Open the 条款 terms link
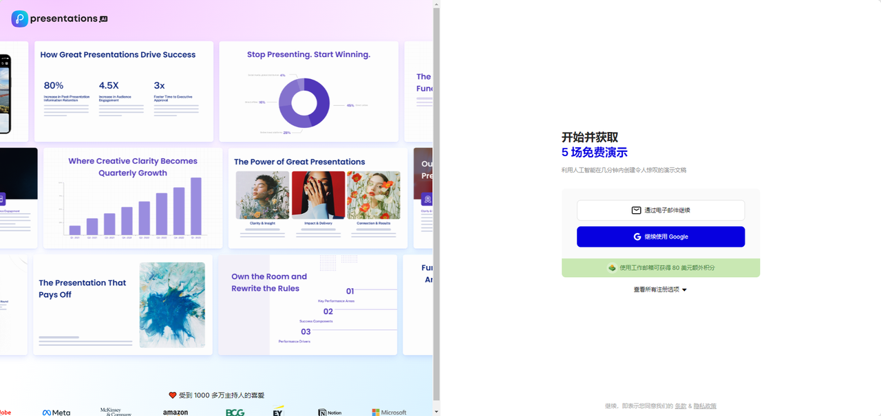Image resolution: width=881 pixels, height=416 pixels. point(680,406)
